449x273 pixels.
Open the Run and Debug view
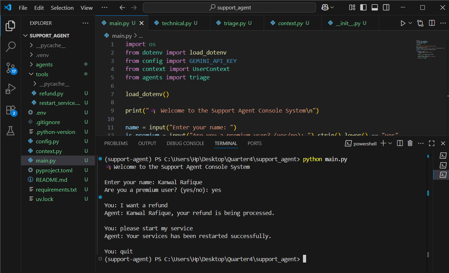(x=10, y=89)
